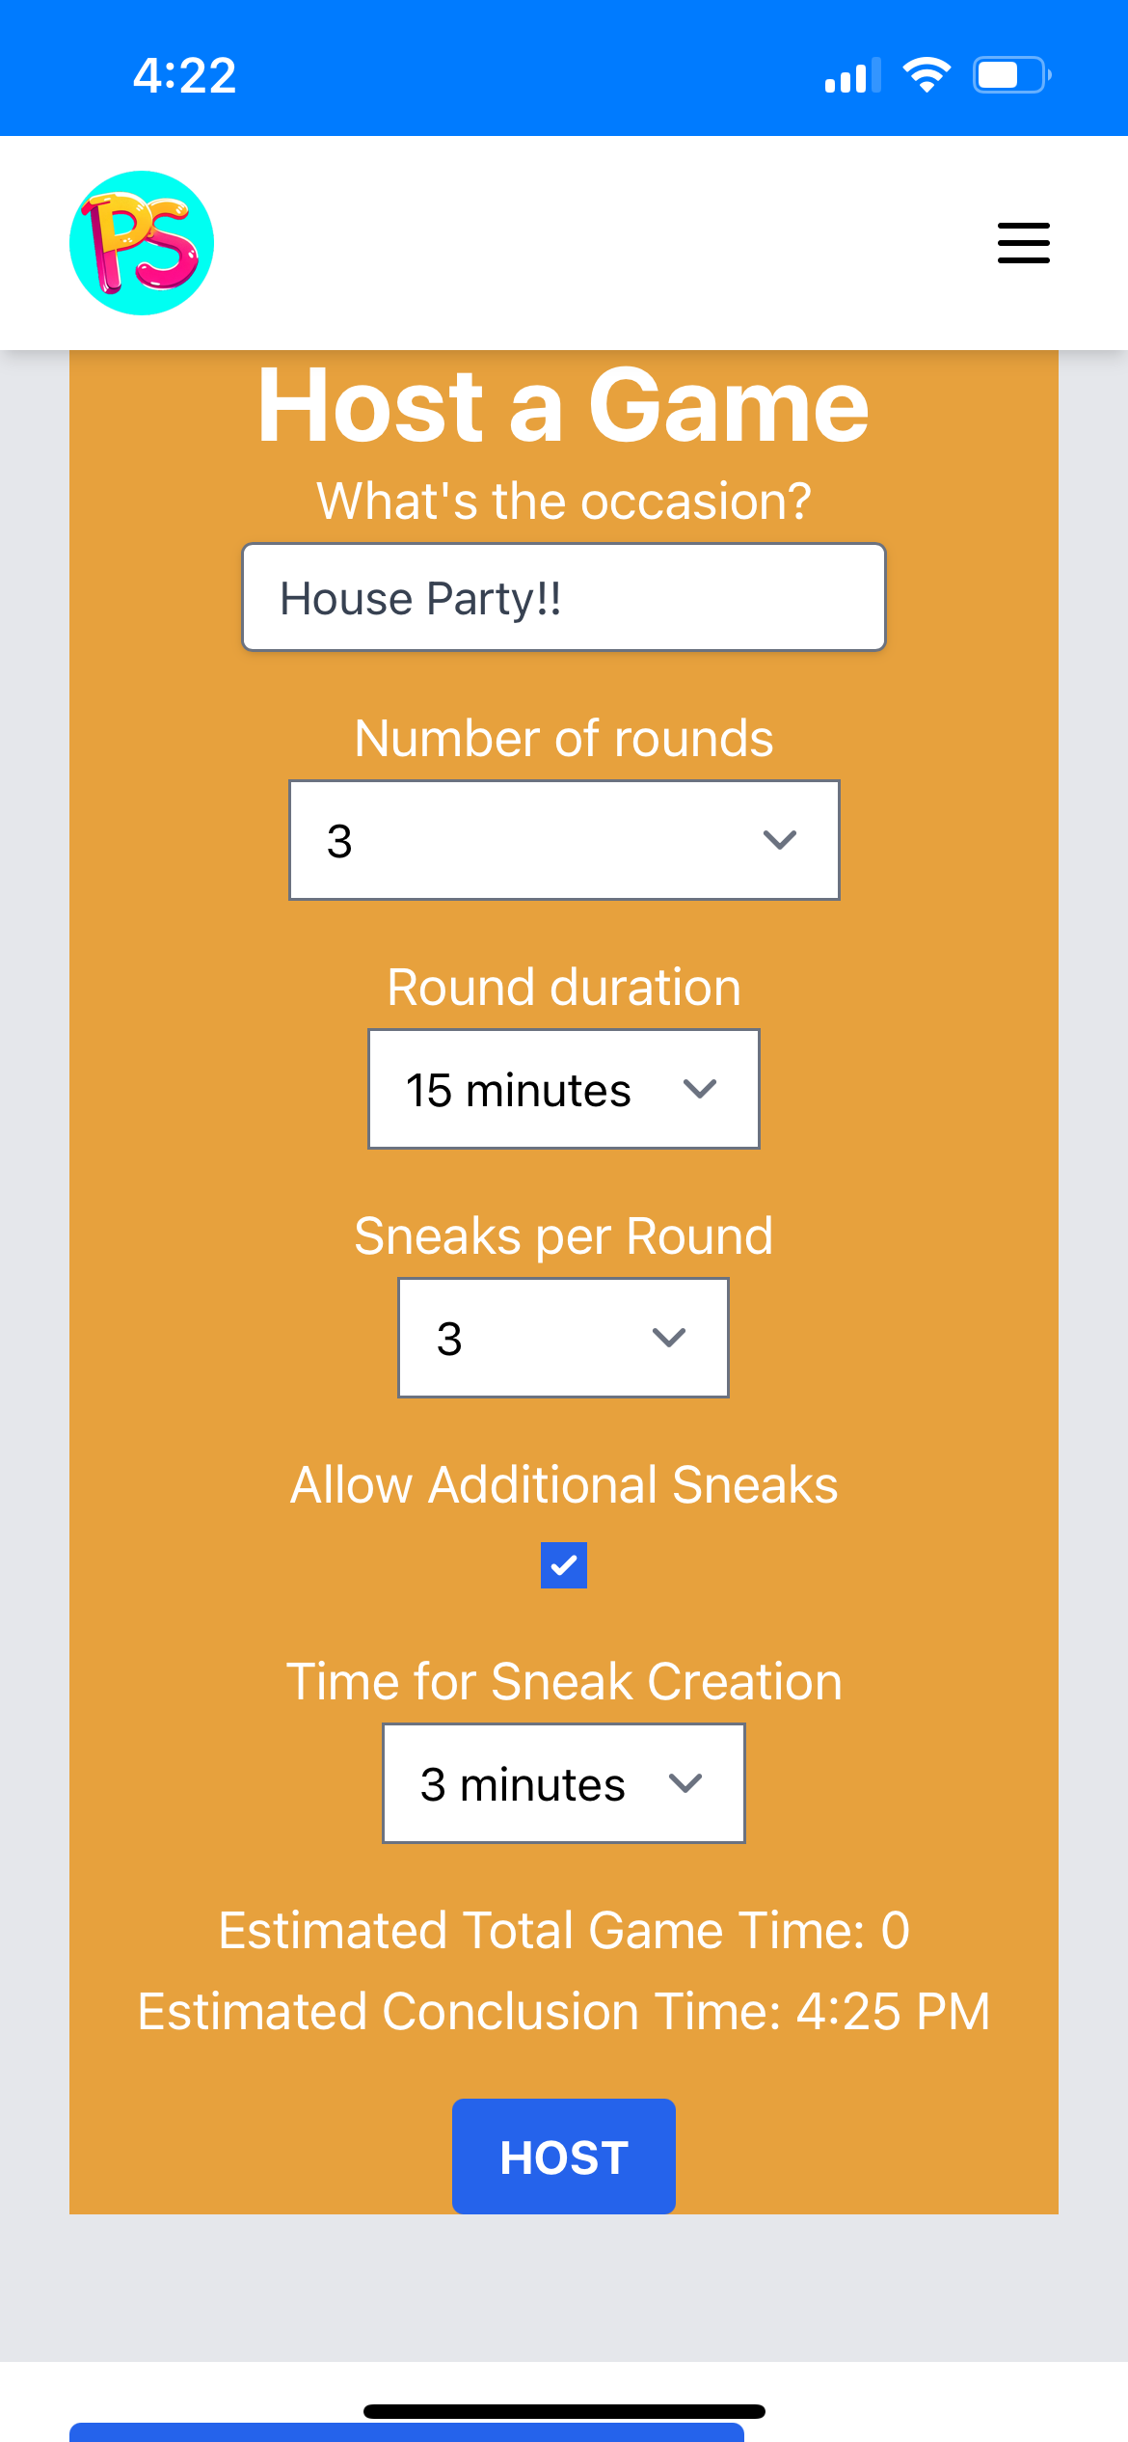Open the Number of rounds dropdown
Image resolution: width=1128 pixels, height=2442 pixels.
[564, 840]
